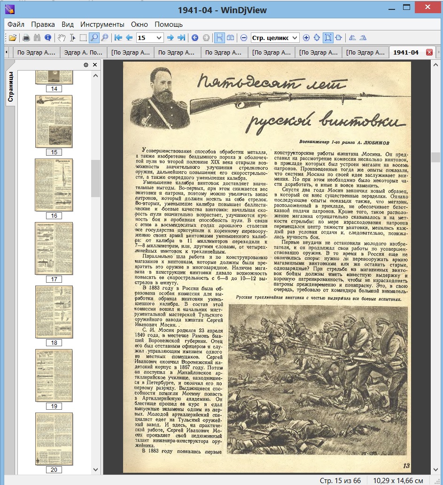The image size is (443, 485).
Task: Open the Инструменты menu
Action: [102, 24]
